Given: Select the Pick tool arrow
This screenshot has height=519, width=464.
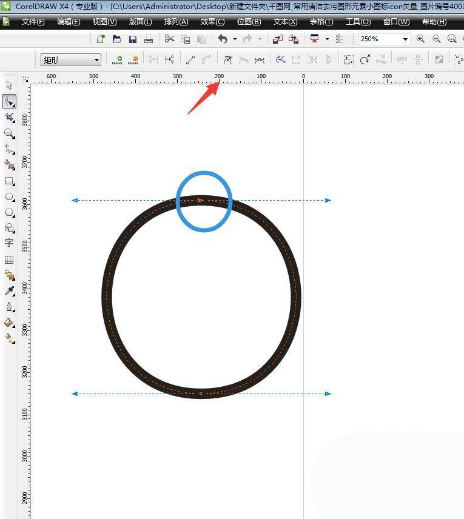Looking at the screenshot, I should pos(9,85).
